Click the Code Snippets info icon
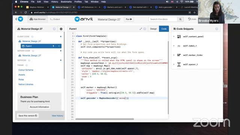The width and height of the screenshot is (240, 135). (217, 29)
